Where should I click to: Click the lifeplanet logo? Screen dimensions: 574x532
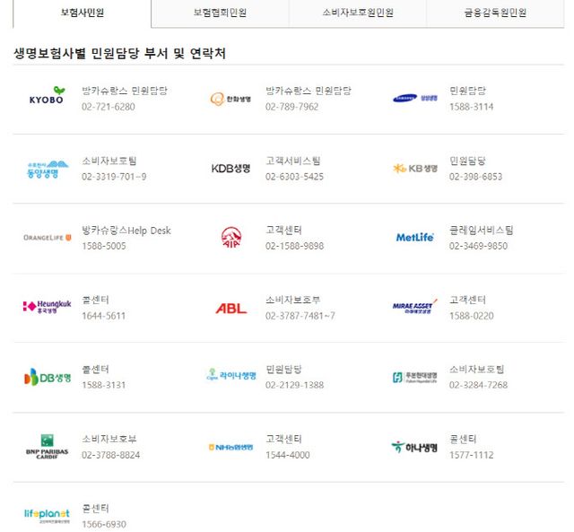47,515
